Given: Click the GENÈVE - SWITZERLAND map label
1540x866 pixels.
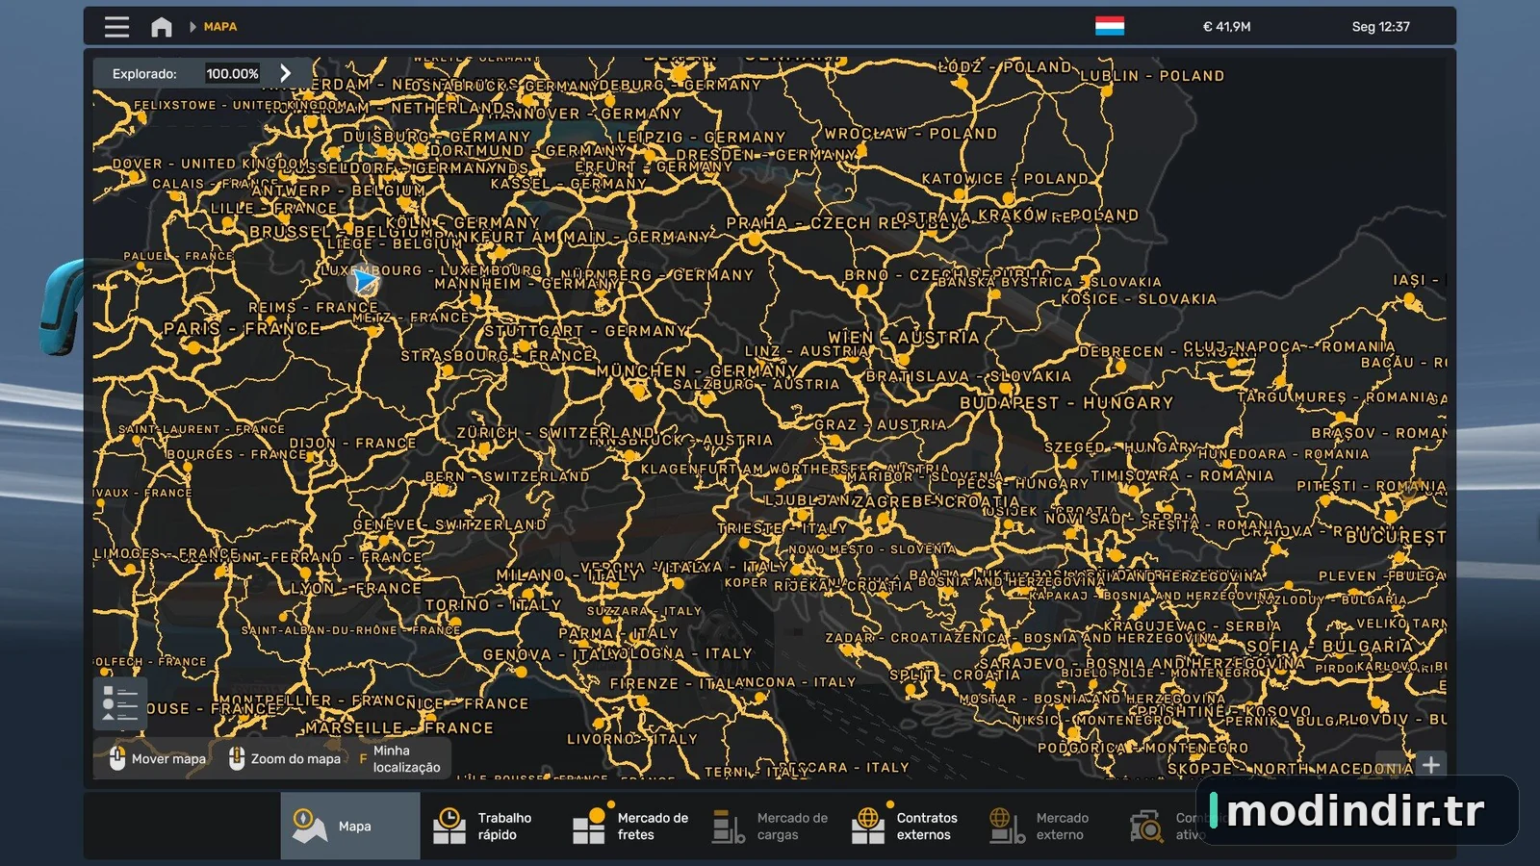Looking at the screenshot, I should [449, 525].
